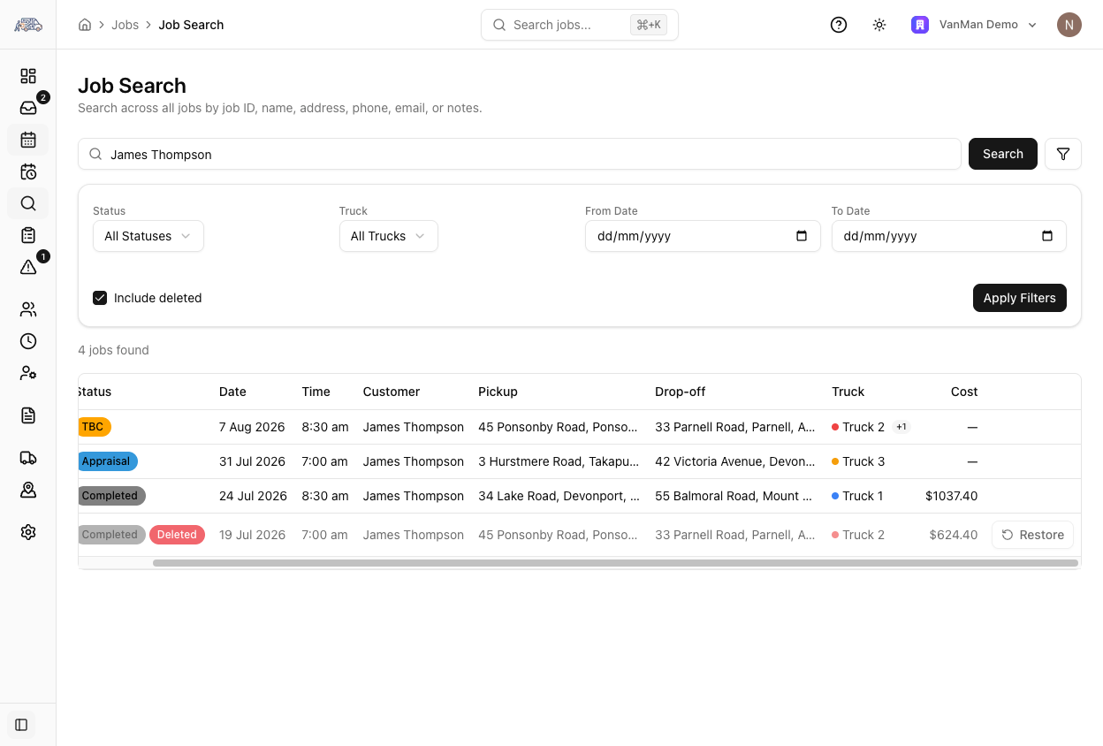The image size is (1103, 746).
Task: Click 3 Hurstmere Road, Takapuna pickup
Action: click(x=559, y=461)
